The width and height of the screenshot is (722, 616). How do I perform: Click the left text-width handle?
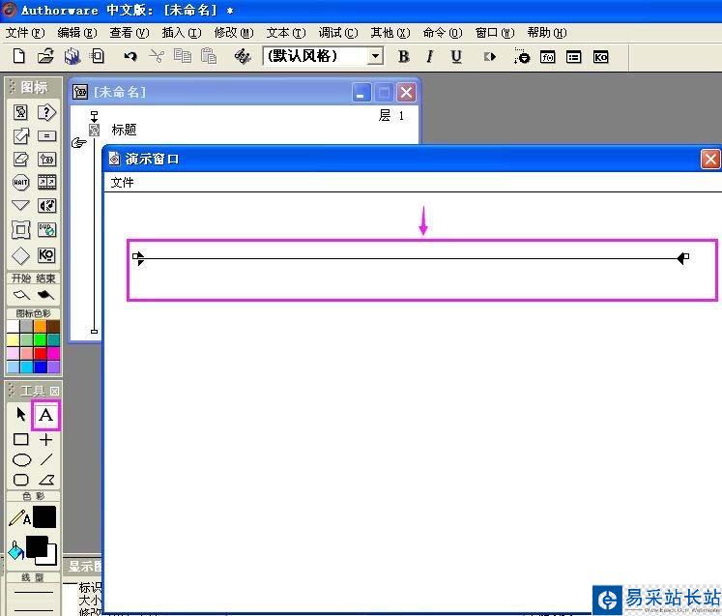pos(136,256)
